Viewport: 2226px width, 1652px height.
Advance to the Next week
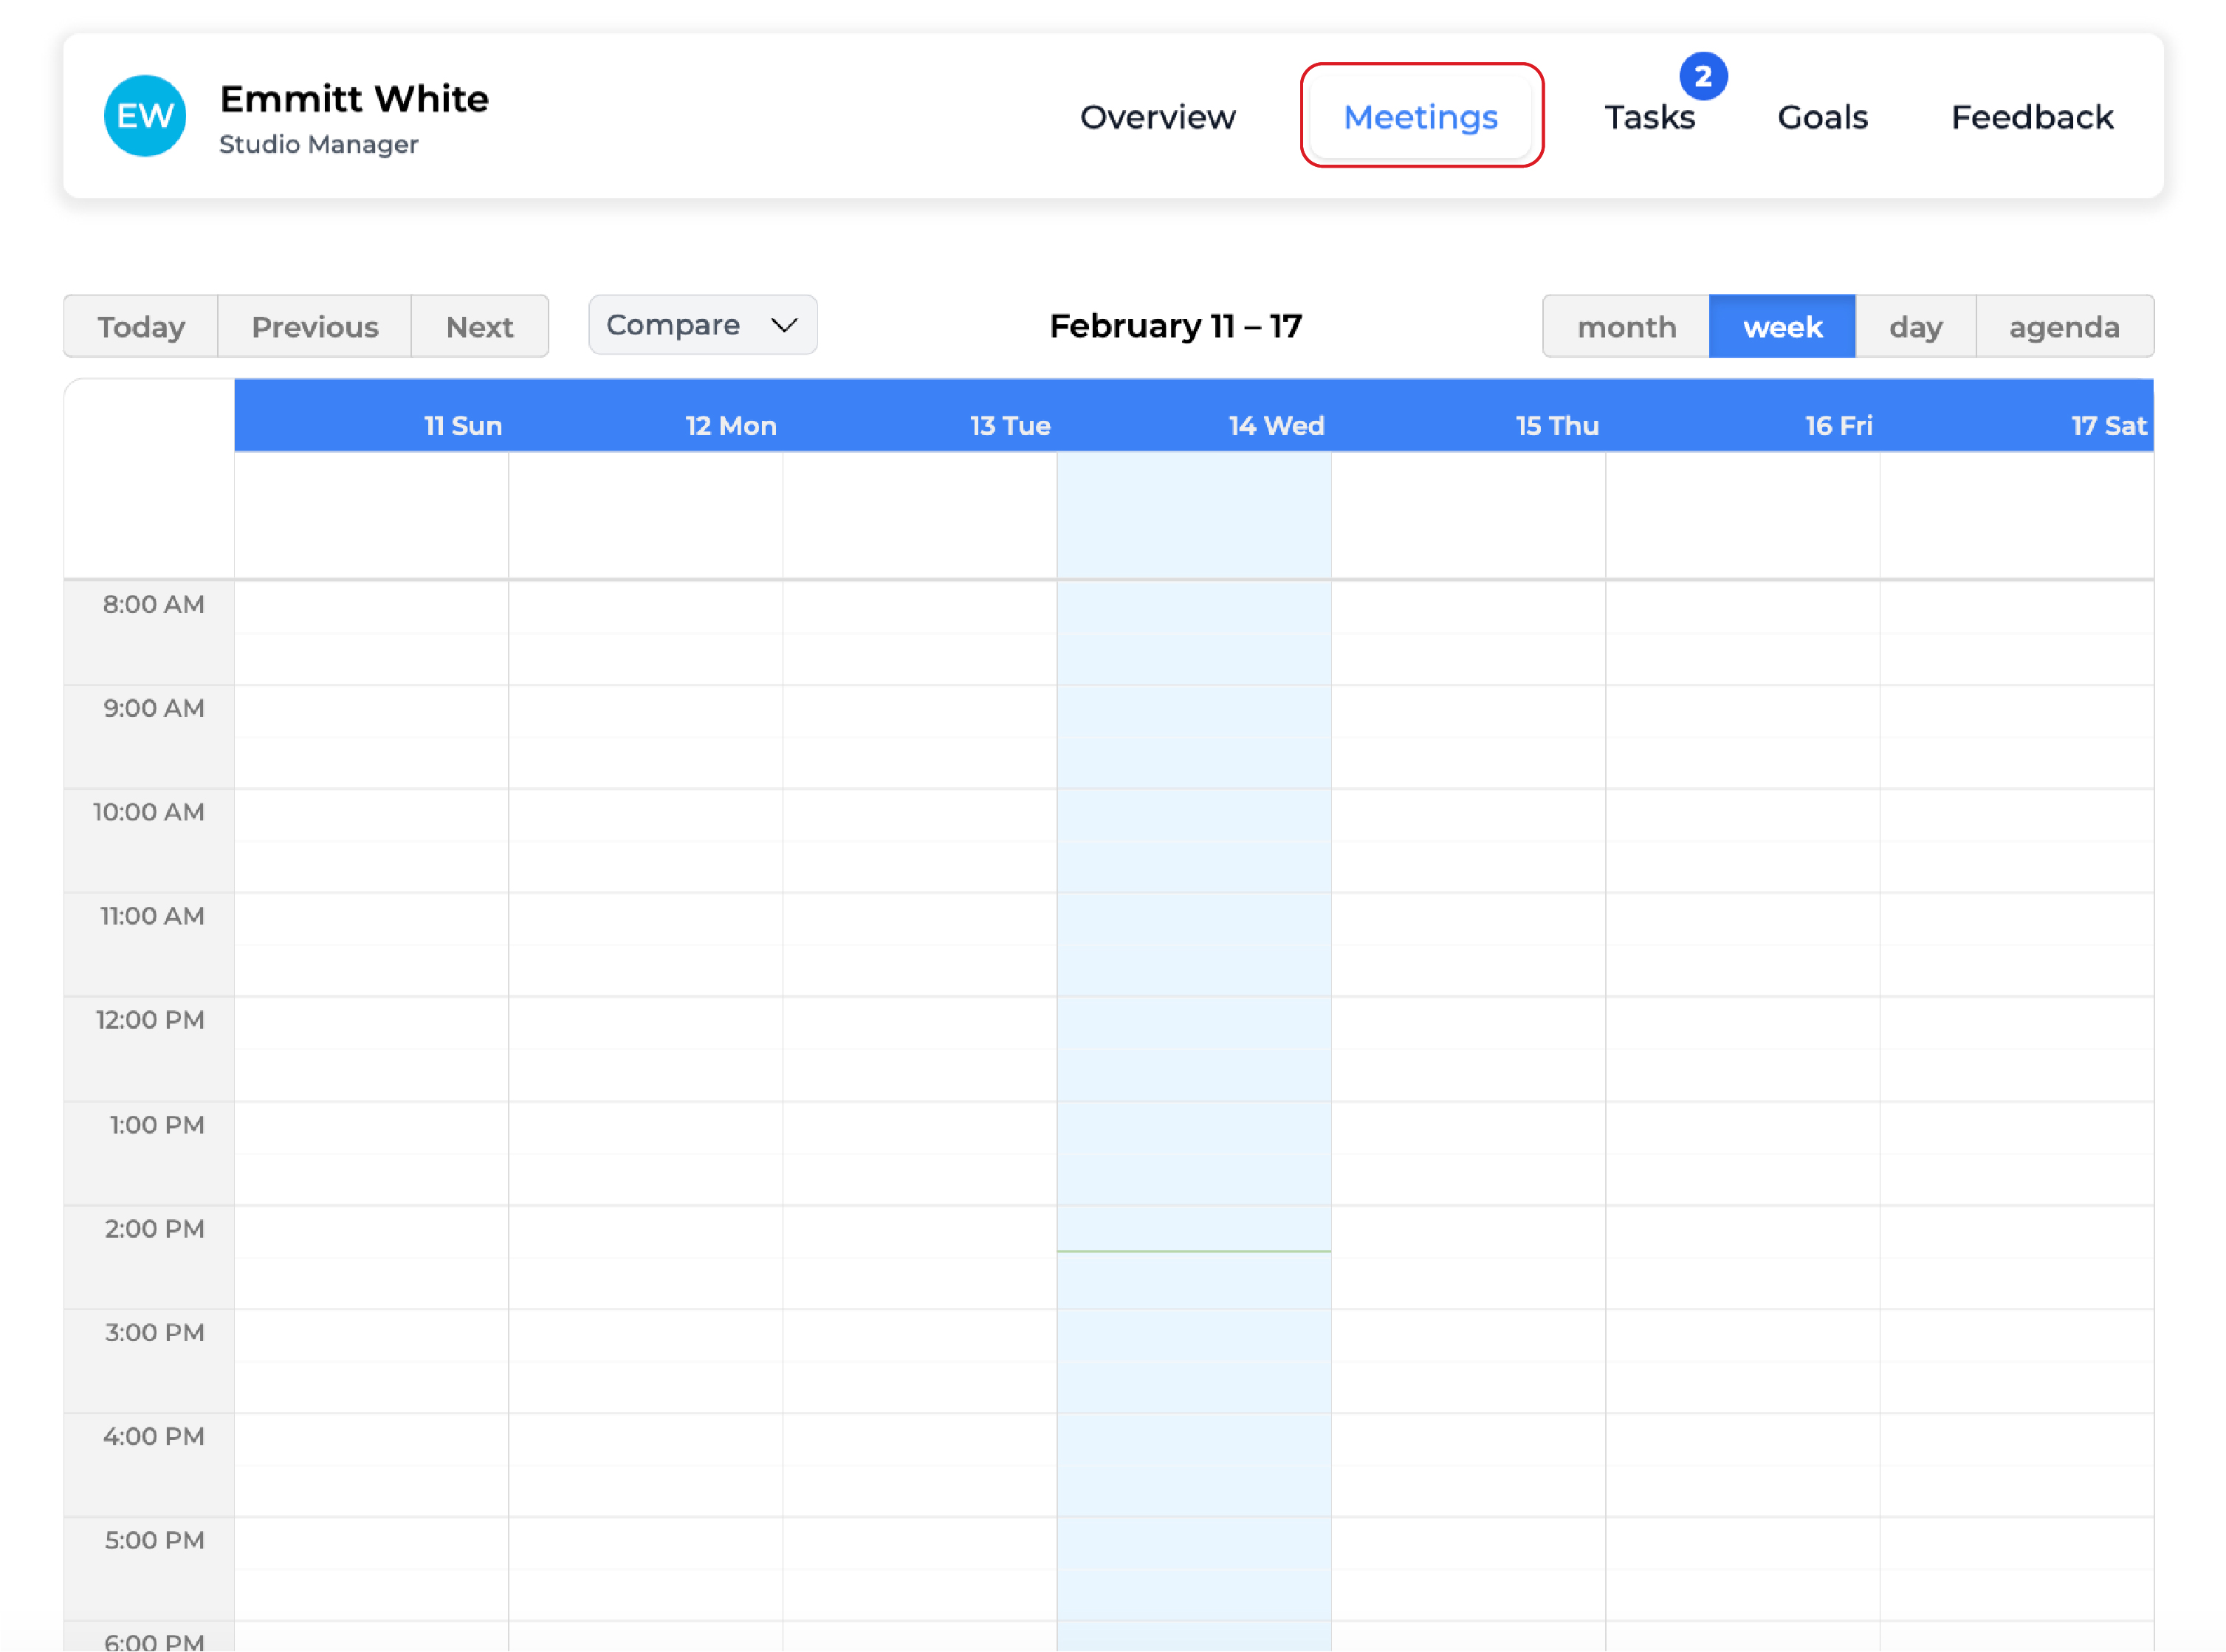pyautogui.click(x=480, y=327)
